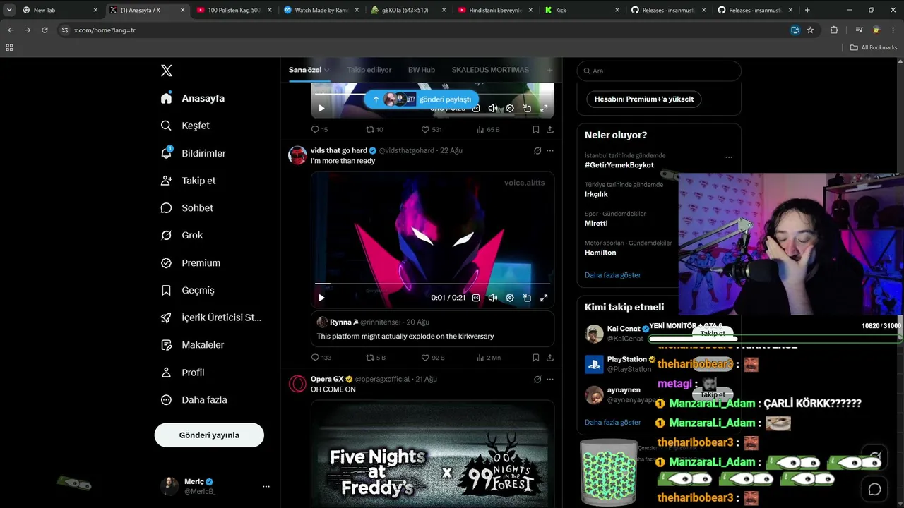This screenshot has height=508, width=904.
Task: Play the top video above vids that go hard
Action: [x=321, y=108]
